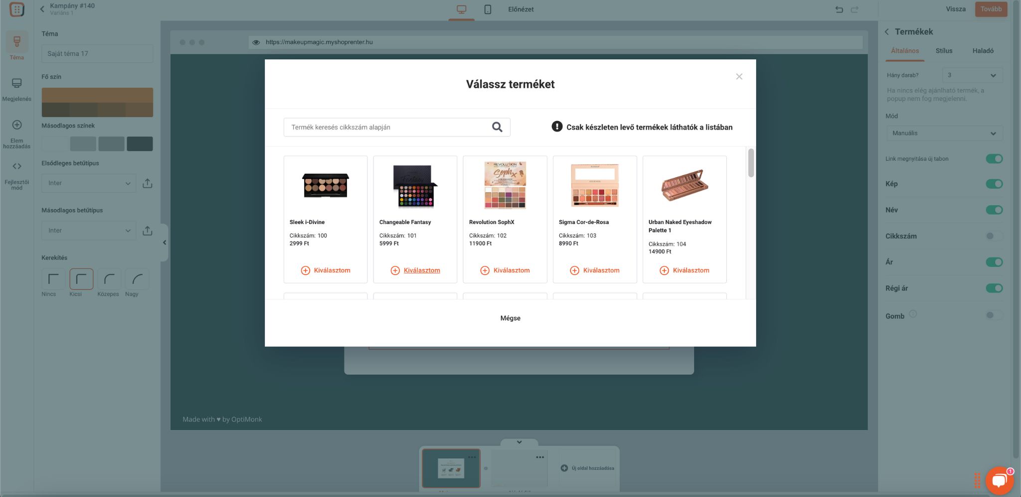Open the Téma dropdown Saját téma 17

(x=97, y=53)
